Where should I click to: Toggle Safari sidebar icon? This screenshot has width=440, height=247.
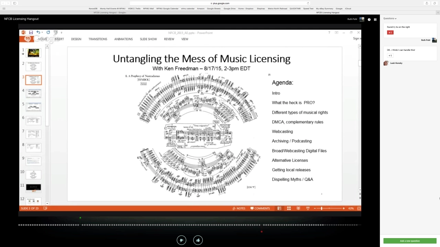[15, 3]
